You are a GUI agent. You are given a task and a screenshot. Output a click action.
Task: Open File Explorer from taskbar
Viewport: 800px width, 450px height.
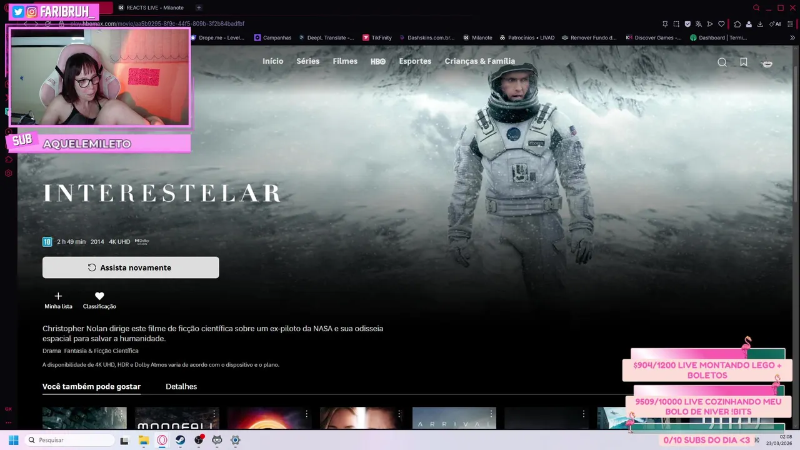click(x=144, y=440)
